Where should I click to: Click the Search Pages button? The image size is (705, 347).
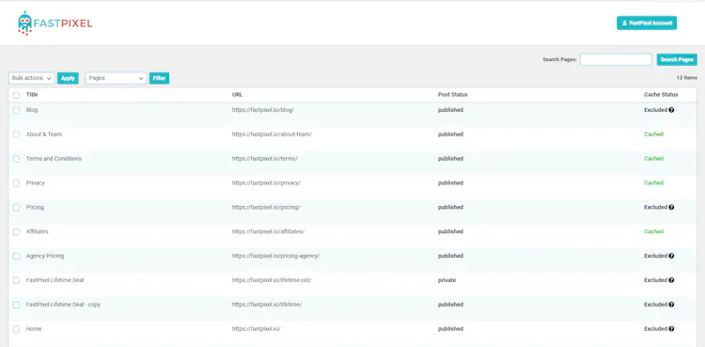pyautogui.click(x=677, y=59)
